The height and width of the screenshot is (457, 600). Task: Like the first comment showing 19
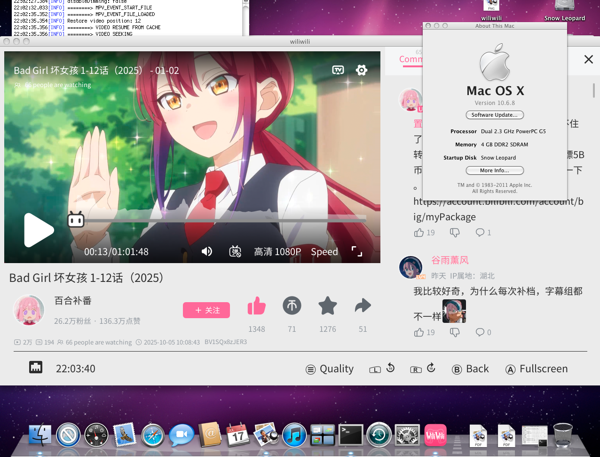point(424,233)
